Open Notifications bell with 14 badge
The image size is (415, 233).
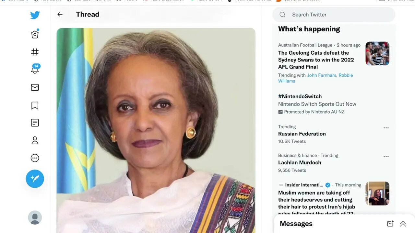pyautogui.click(x=35, y=69)
